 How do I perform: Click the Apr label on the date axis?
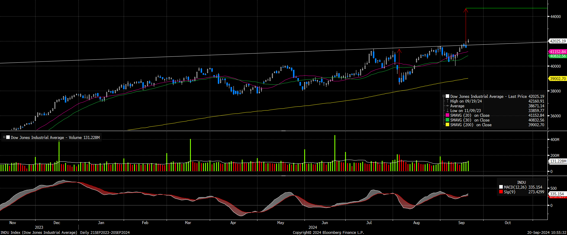233,223
